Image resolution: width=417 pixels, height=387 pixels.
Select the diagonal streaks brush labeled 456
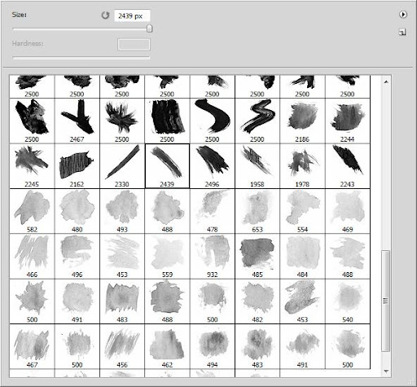[122, 346]
